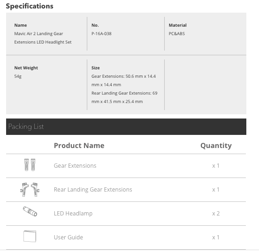Click the LED Headlamp product name
The height and width of the screenshot is (252, 259).
(73, 214)
